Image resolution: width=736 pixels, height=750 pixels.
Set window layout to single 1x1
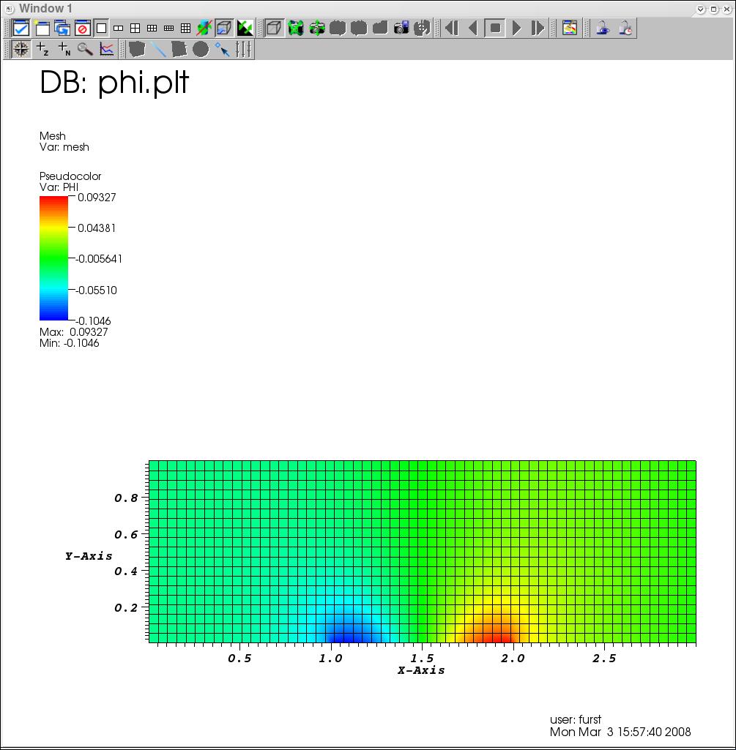(102, 29)
